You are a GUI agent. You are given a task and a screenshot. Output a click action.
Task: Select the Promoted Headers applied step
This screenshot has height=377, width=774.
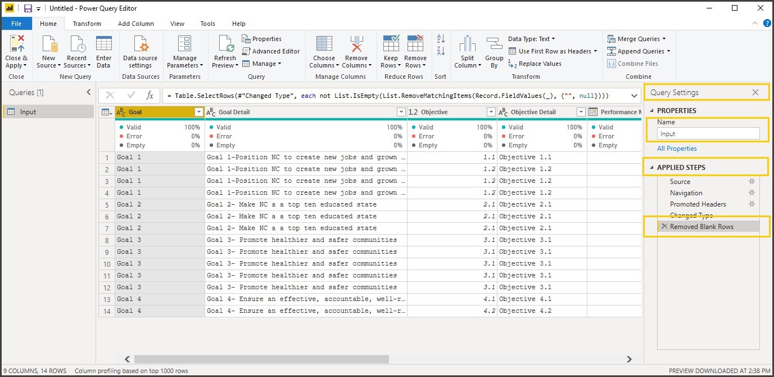tap(698, 204)
